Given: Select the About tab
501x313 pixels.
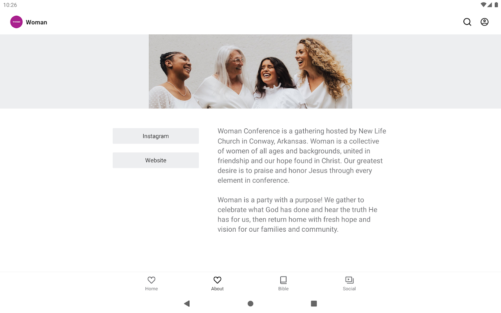Looking at the screenshot, I should point(217,284).
